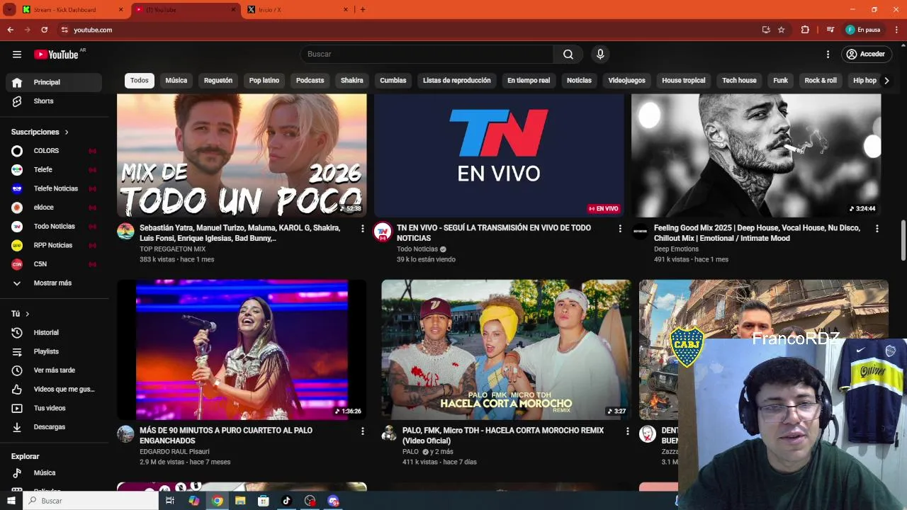The height and width of the screenshot is (510, 907).
Task: Open Chrome extensions puzzle icon
Action: point(805,30)
